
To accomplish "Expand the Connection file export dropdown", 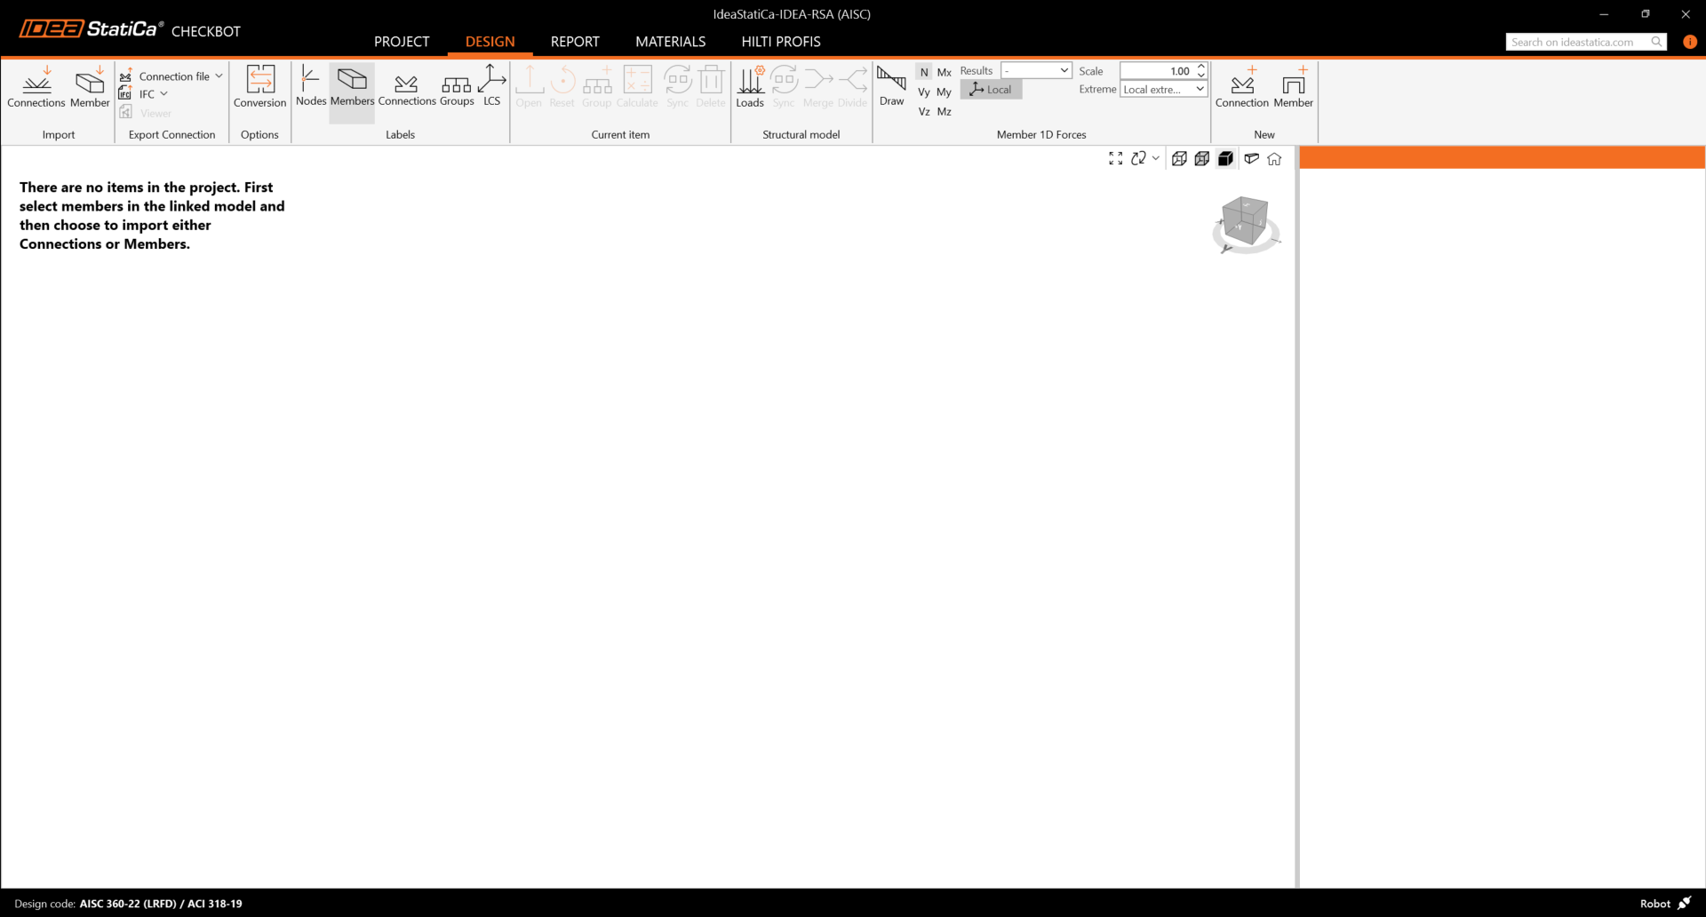I will click(219, 76).
